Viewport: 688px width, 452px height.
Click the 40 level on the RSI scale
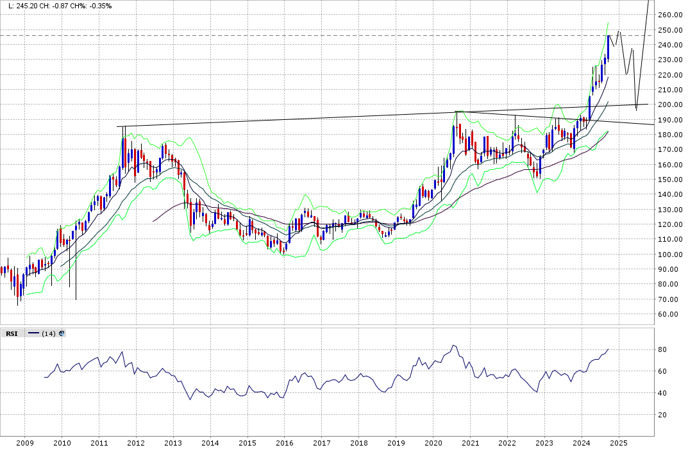[x=661, y=394]
